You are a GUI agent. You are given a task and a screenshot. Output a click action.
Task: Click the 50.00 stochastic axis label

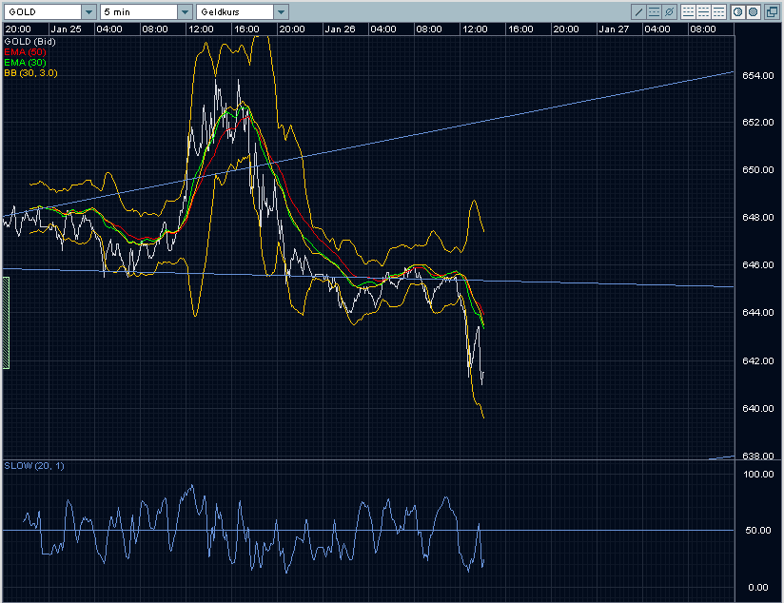tap(758, 531)
